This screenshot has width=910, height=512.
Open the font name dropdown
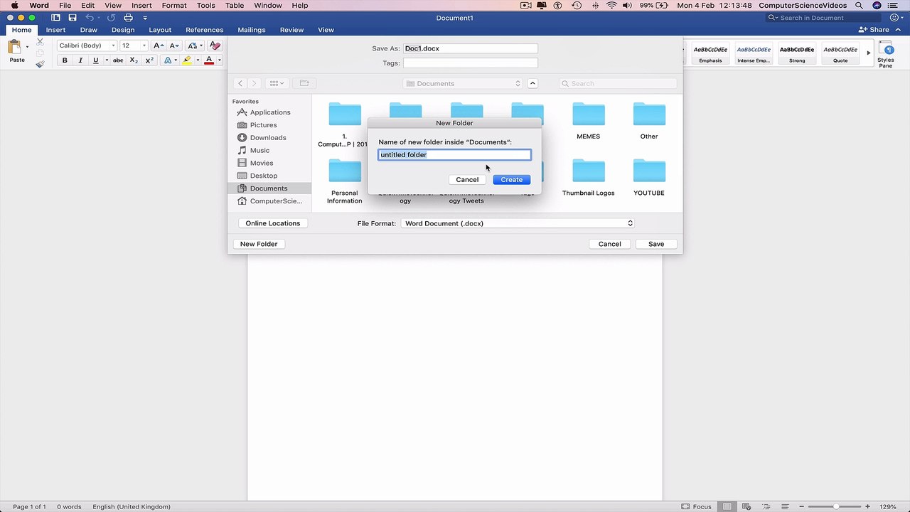point(113,46)
